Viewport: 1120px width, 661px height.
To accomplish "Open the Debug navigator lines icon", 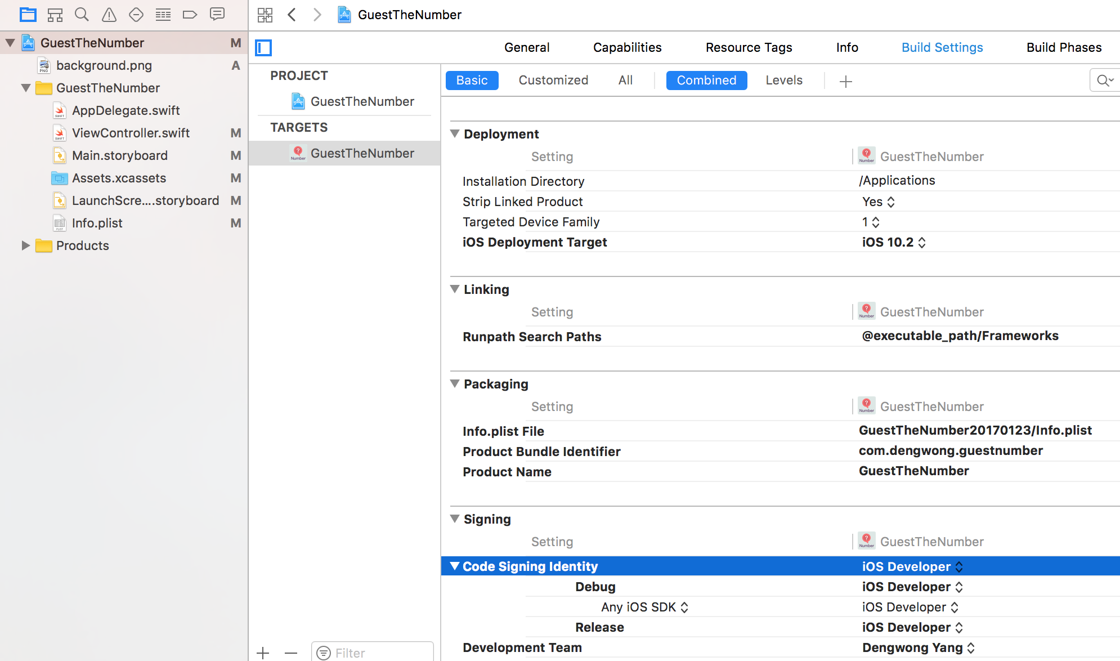I will (x=163, y=15).
